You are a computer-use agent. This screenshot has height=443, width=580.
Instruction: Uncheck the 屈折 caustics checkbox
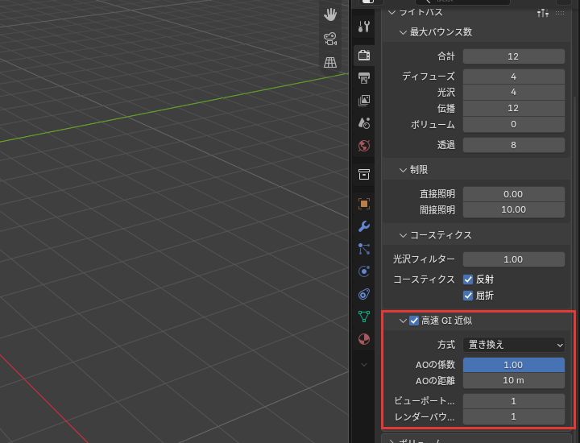pos(468,296)
